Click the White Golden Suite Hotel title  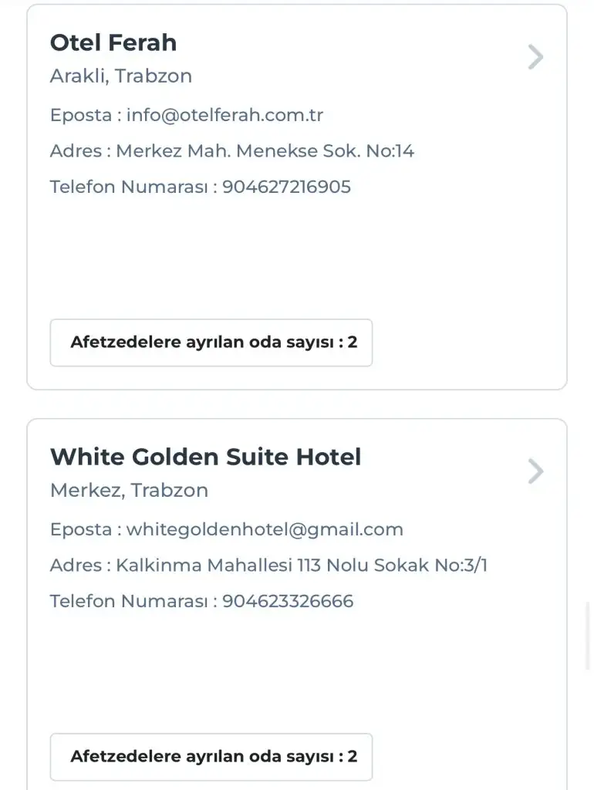[x=205, y=457]
